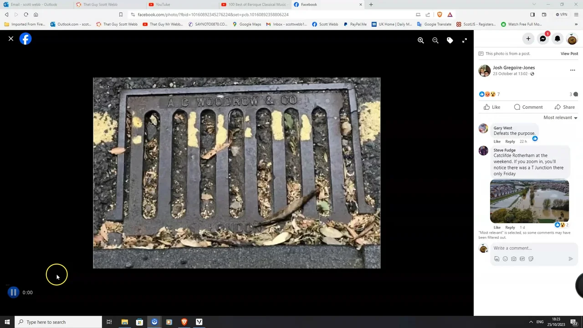Screen dimensions: 583x328
Task: Zoom in on the photo
Action: point(421,41)
